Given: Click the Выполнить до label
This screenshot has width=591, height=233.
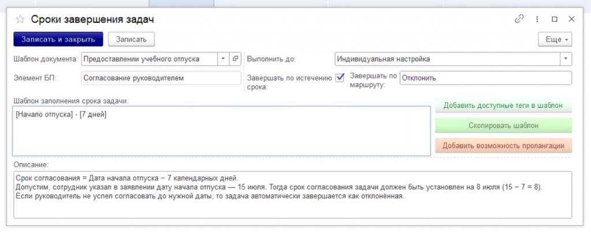Looking at the screenshot, I should click(271, 59).
